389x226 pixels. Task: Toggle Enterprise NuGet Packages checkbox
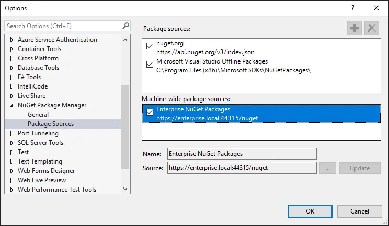coord(150,112)
